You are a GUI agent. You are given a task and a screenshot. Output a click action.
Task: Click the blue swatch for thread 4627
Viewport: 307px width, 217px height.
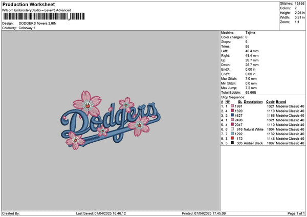click(232, 115)
